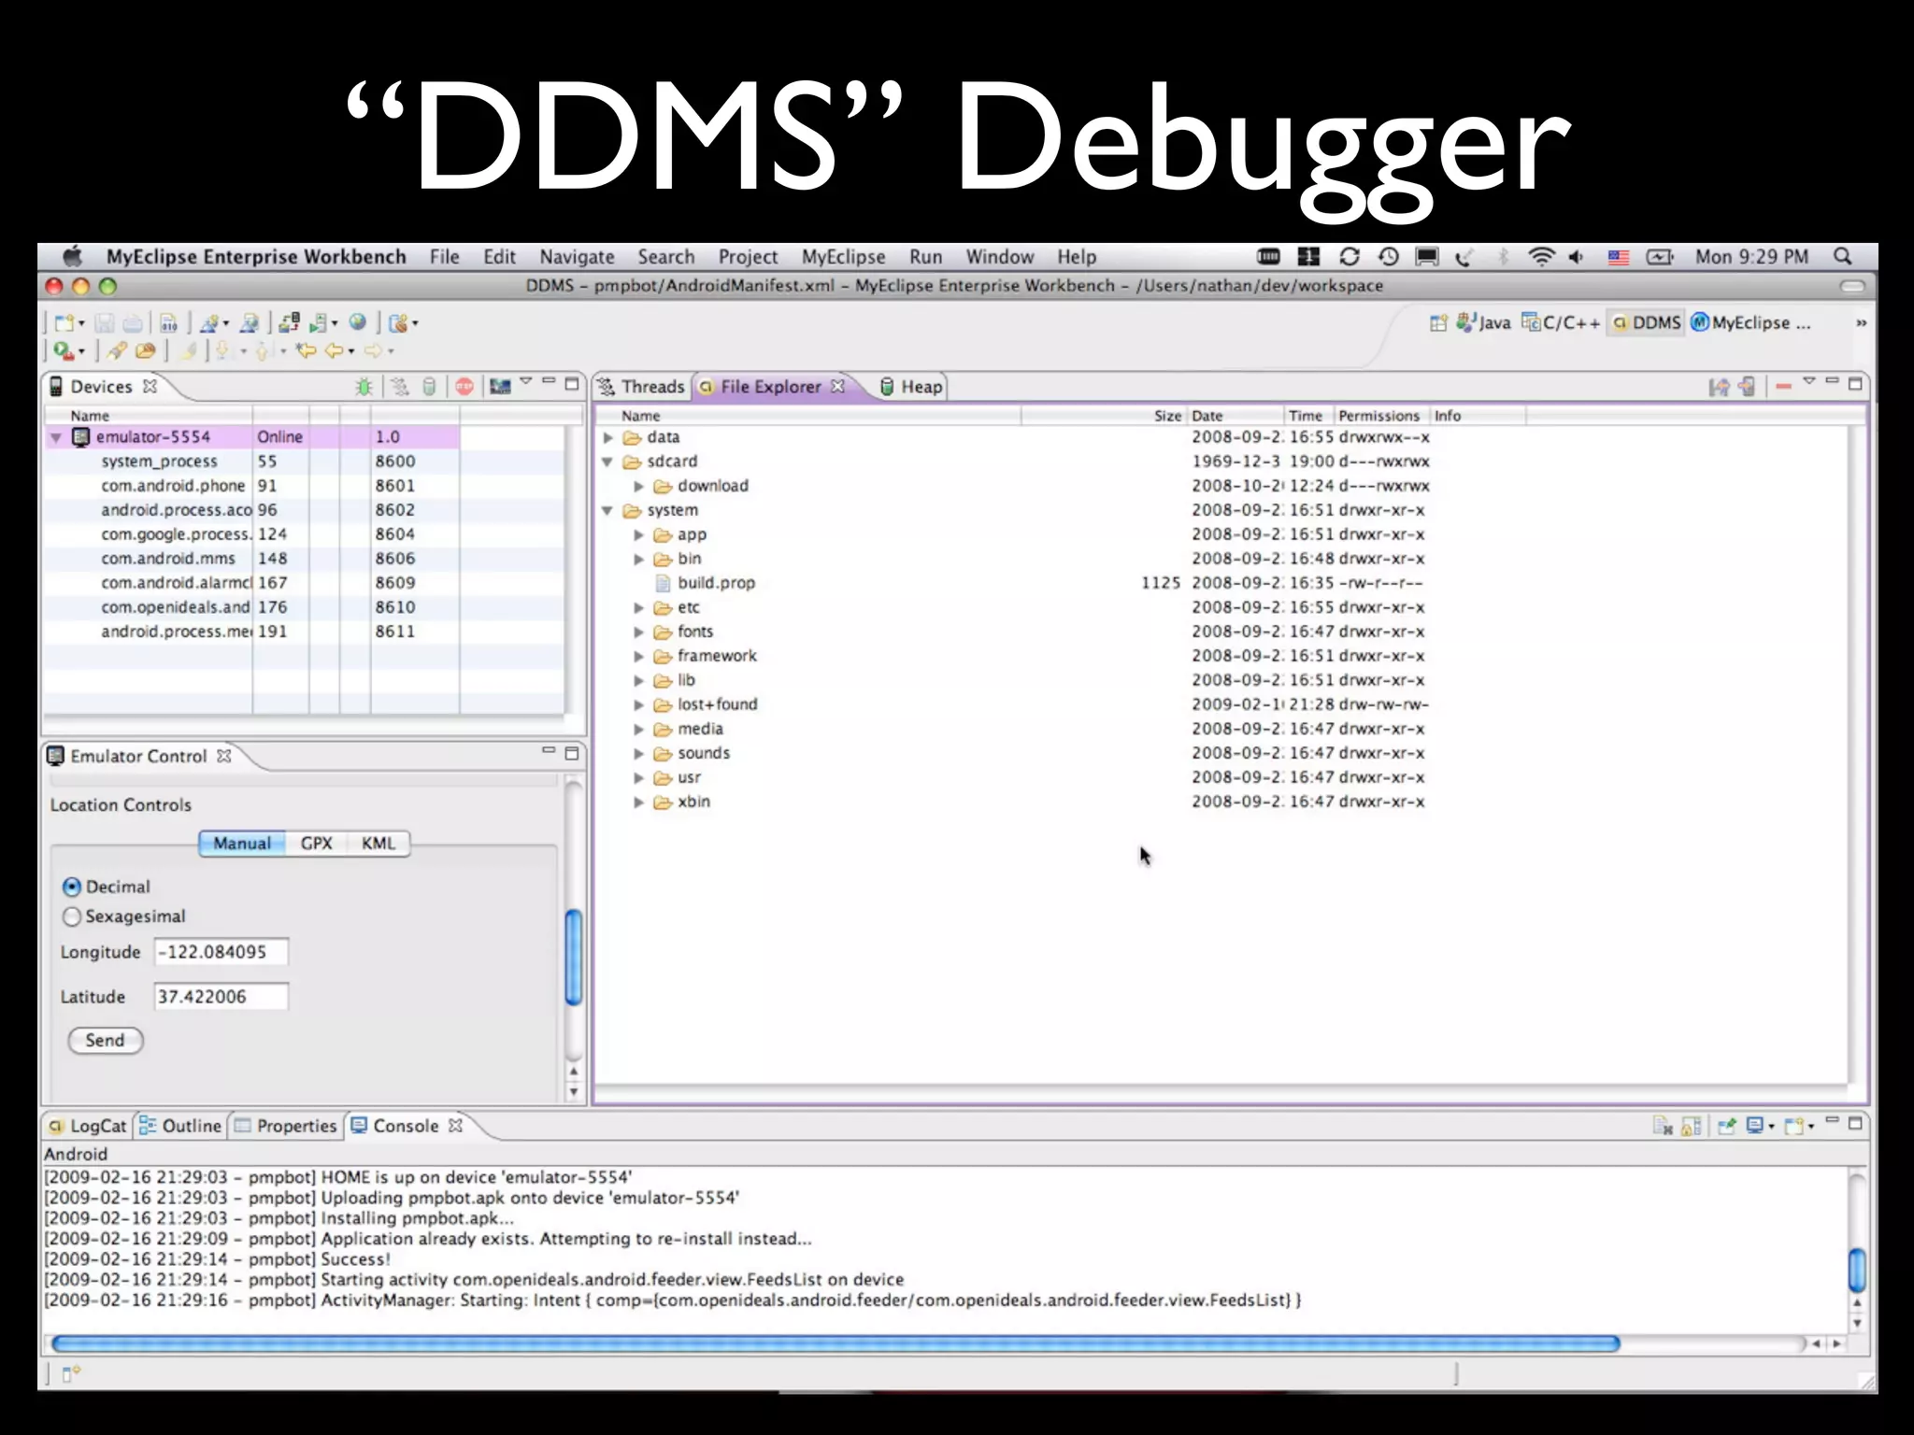Switch to the Java perspective button
Screen dimensions: 1914x1435
1484,323
